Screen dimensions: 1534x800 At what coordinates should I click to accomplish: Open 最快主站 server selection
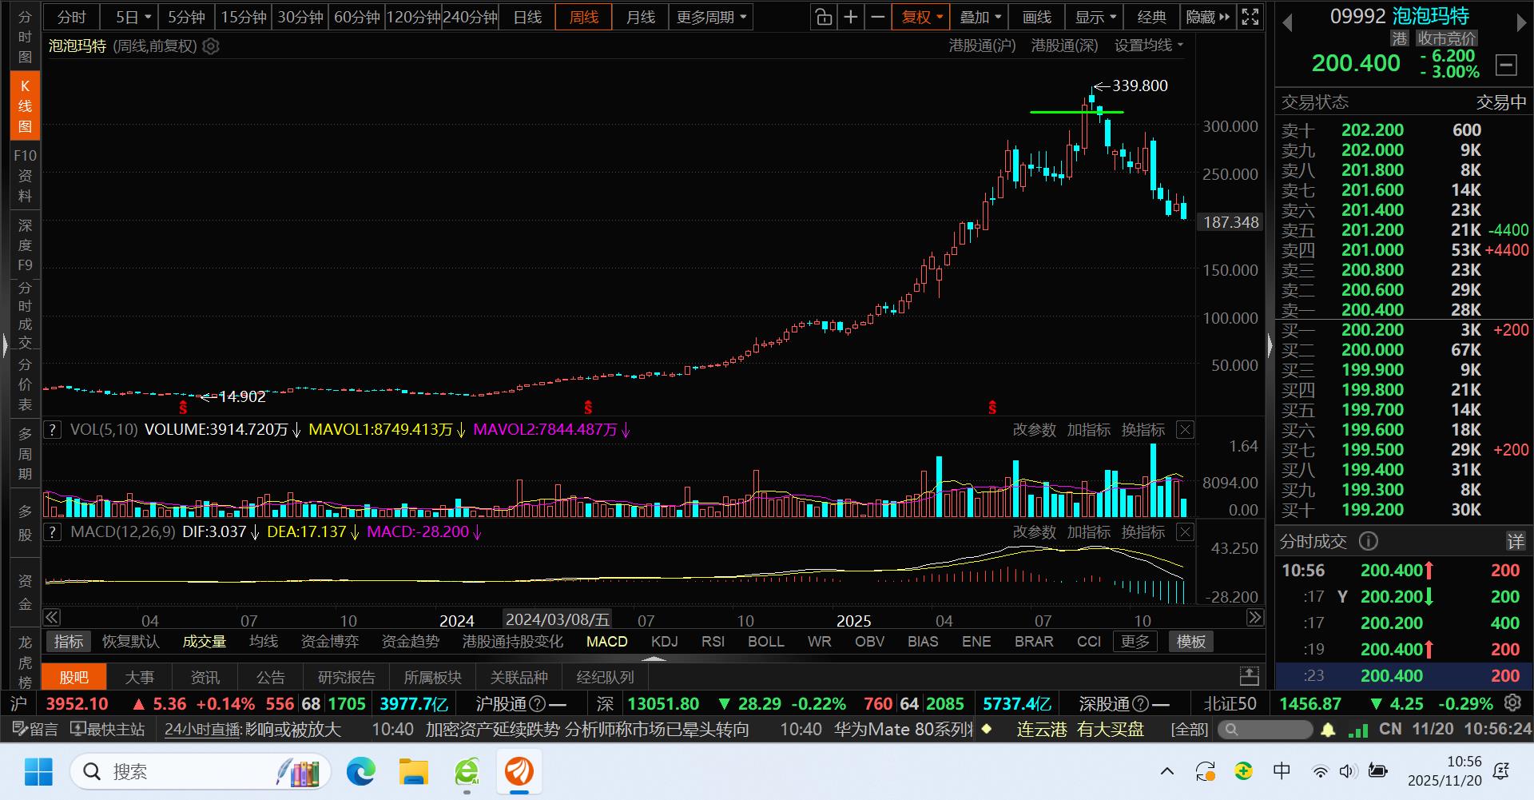[x=108, y=730]
